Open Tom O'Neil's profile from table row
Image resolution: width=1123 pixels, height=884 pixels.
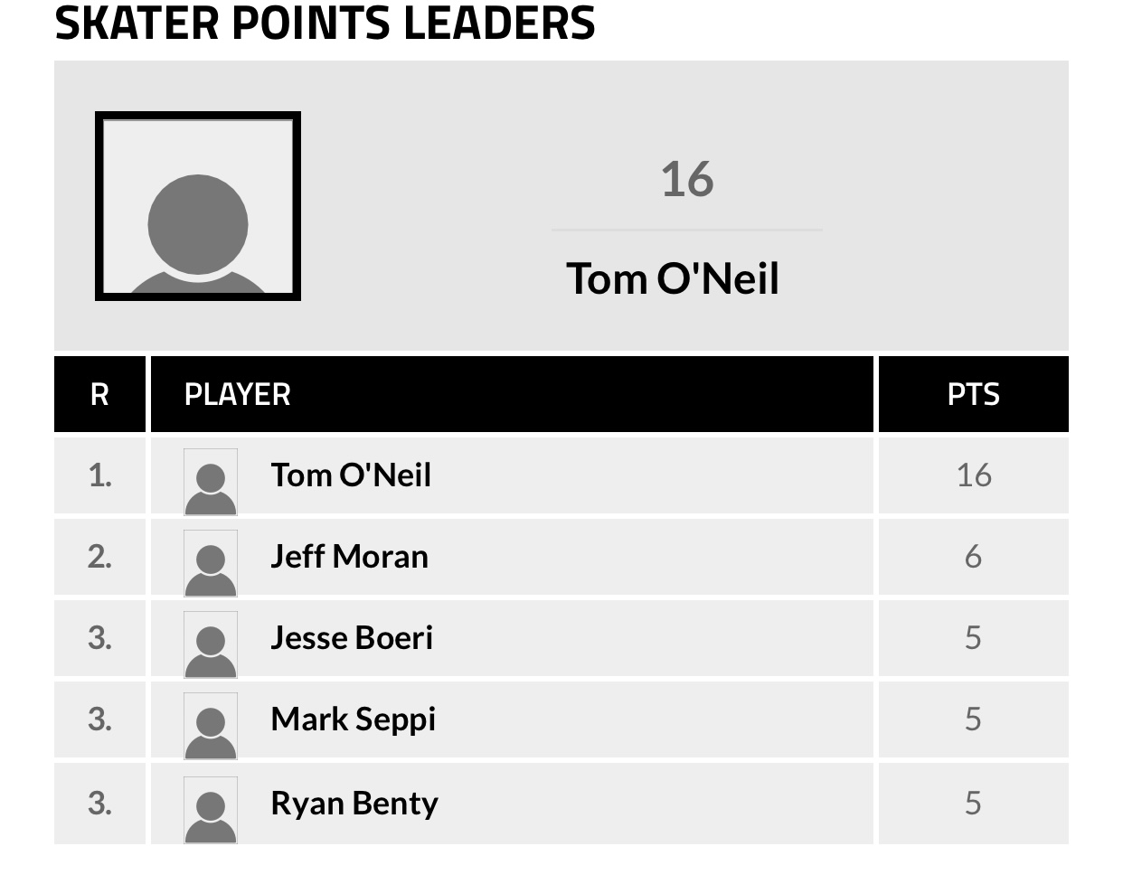pos(351,475)
